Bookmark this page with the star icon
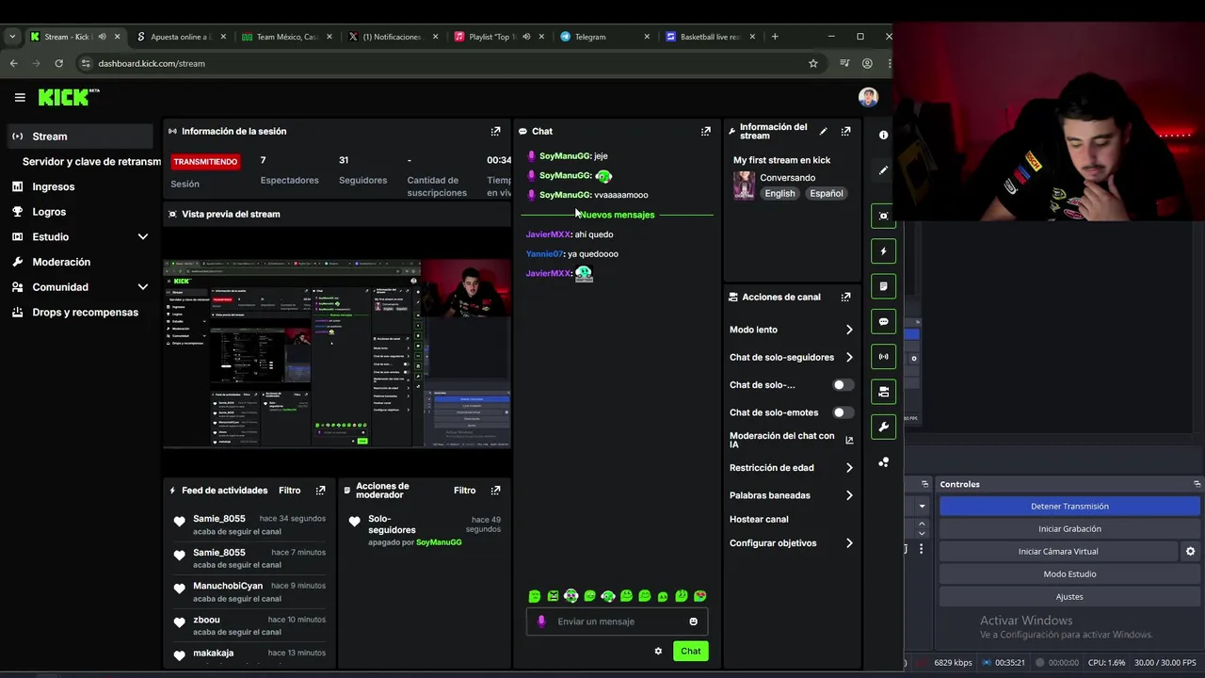This screenshot has width=1205, height=678. [x=813, y=63]
